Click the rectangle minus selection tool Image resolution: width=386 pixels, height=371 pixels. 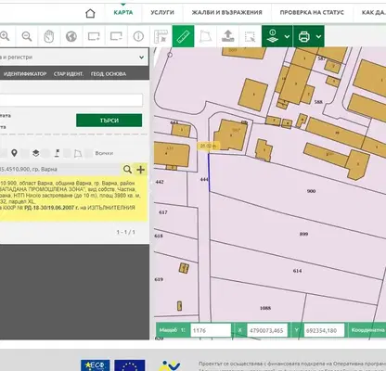tap(116, 36)
